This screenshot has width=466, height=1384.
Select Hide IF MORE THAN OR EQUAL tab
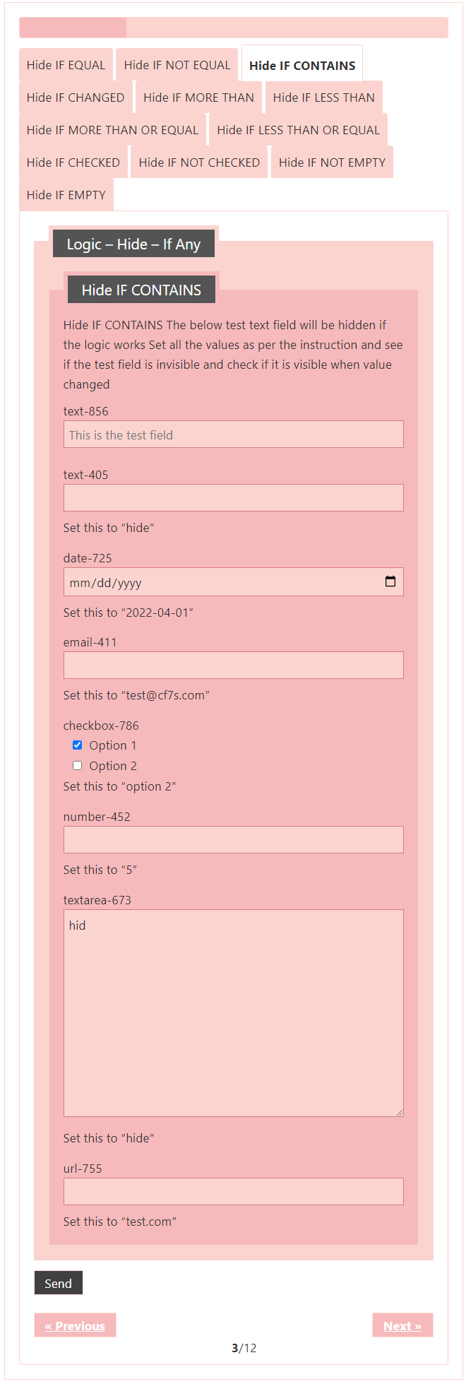coord(112,130)
